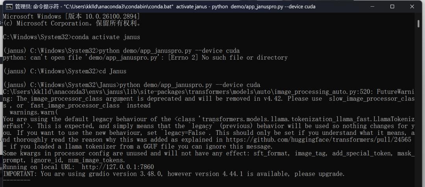
Task: Click the image_processing_auto.py:520 path line
Action: tap(209, 92)
